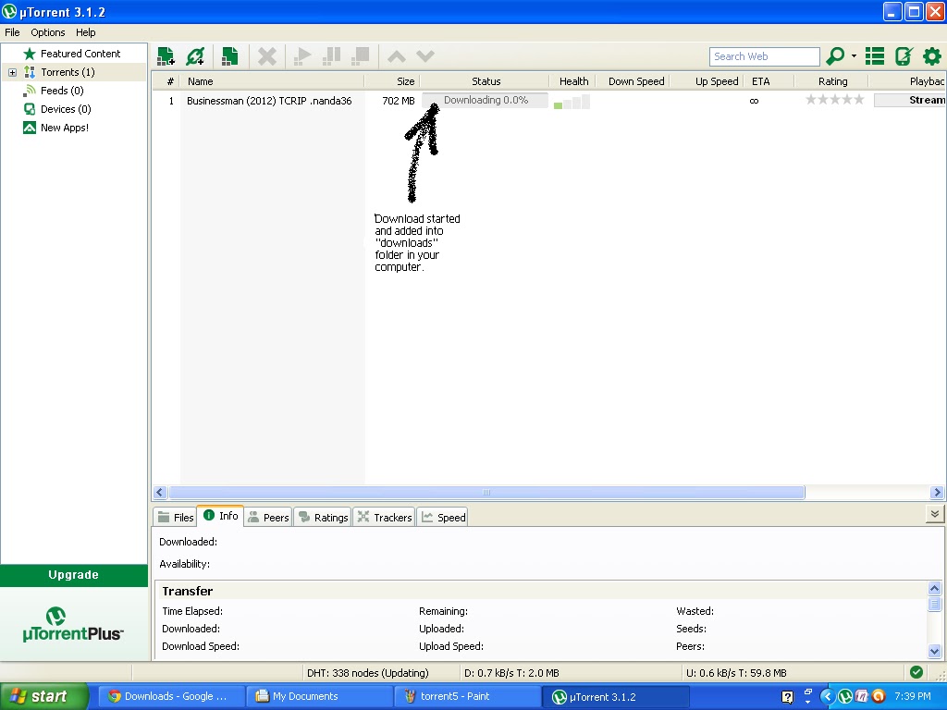Click the category list view icon
947x710 pixels.
click(x=875, y=56)
